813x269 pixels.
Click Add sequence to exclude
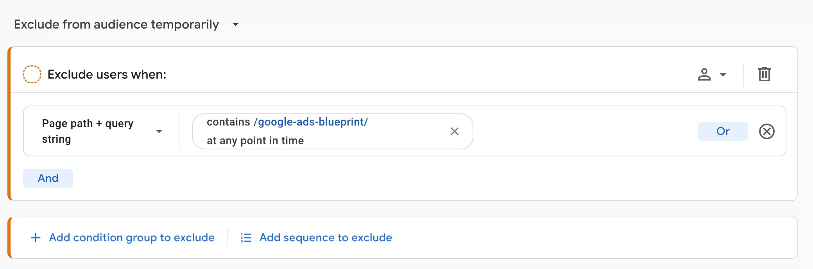(326, 238)
